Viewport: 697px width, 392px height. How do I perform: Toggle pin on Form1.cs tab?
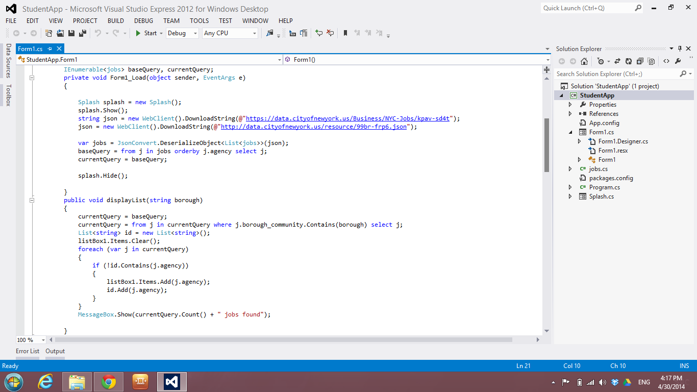[50, 49]
